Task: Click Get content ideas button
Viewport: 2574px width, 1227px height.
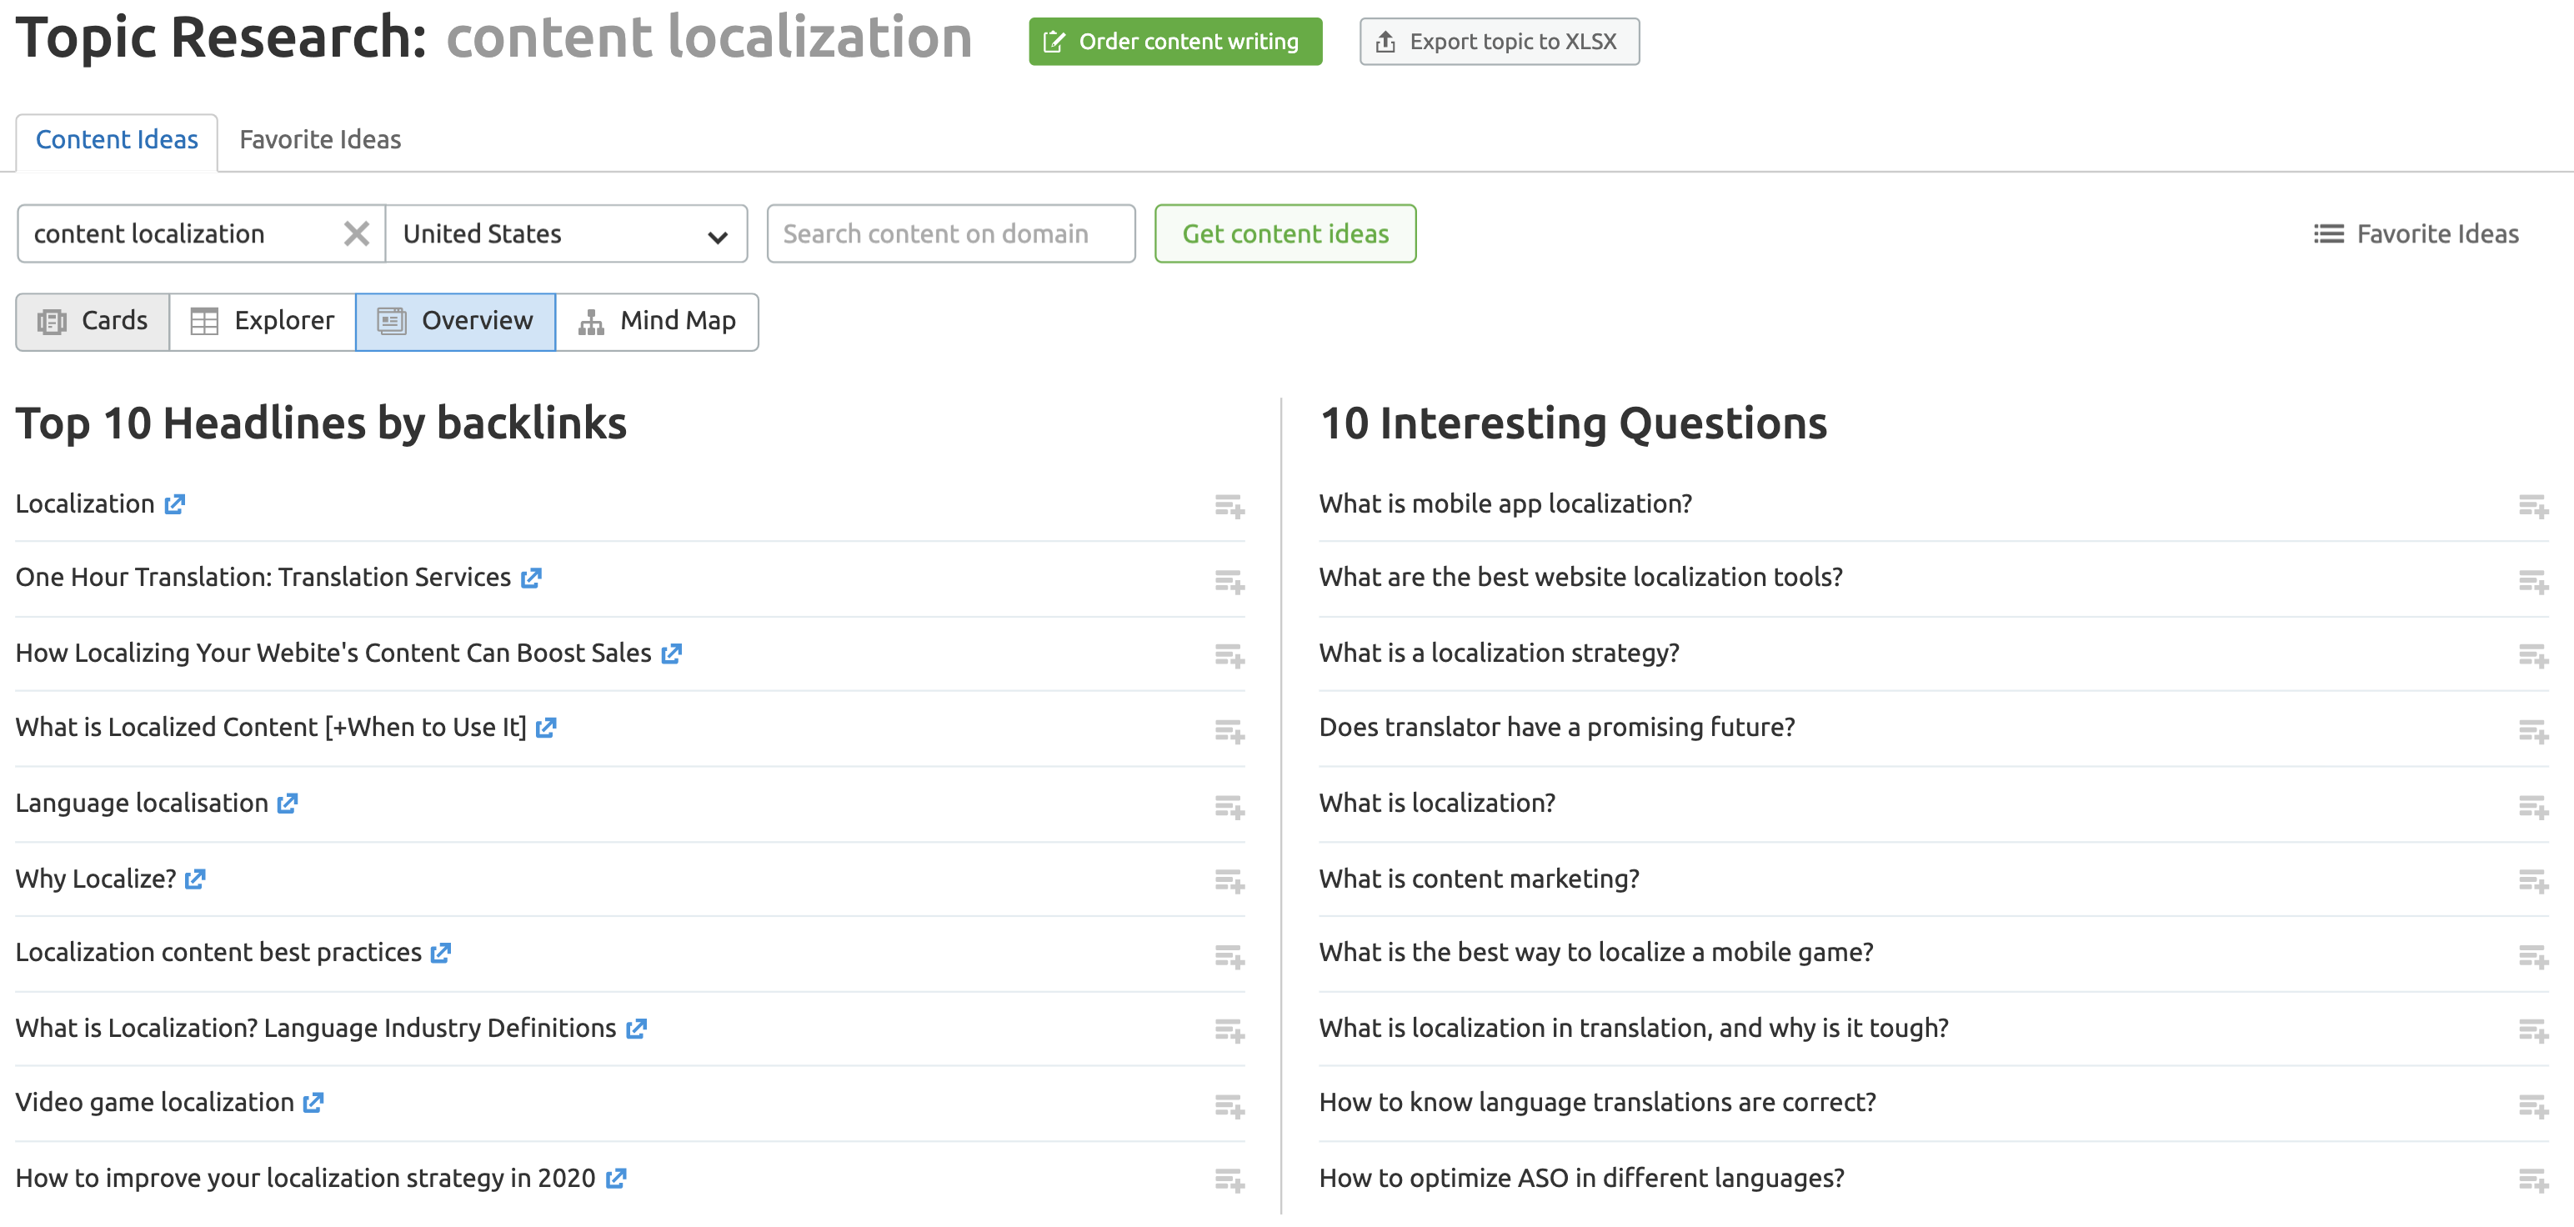Action: click(1284, 233)
